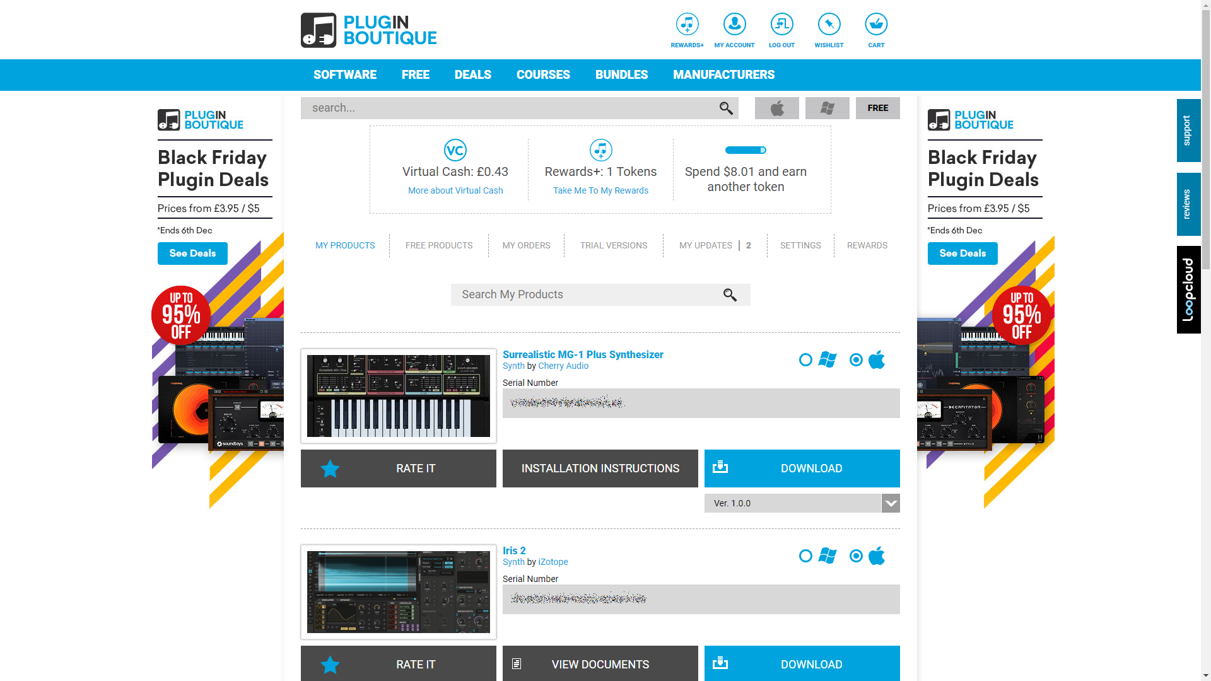Click download tray icon for Iris 2

pos(720,663)
